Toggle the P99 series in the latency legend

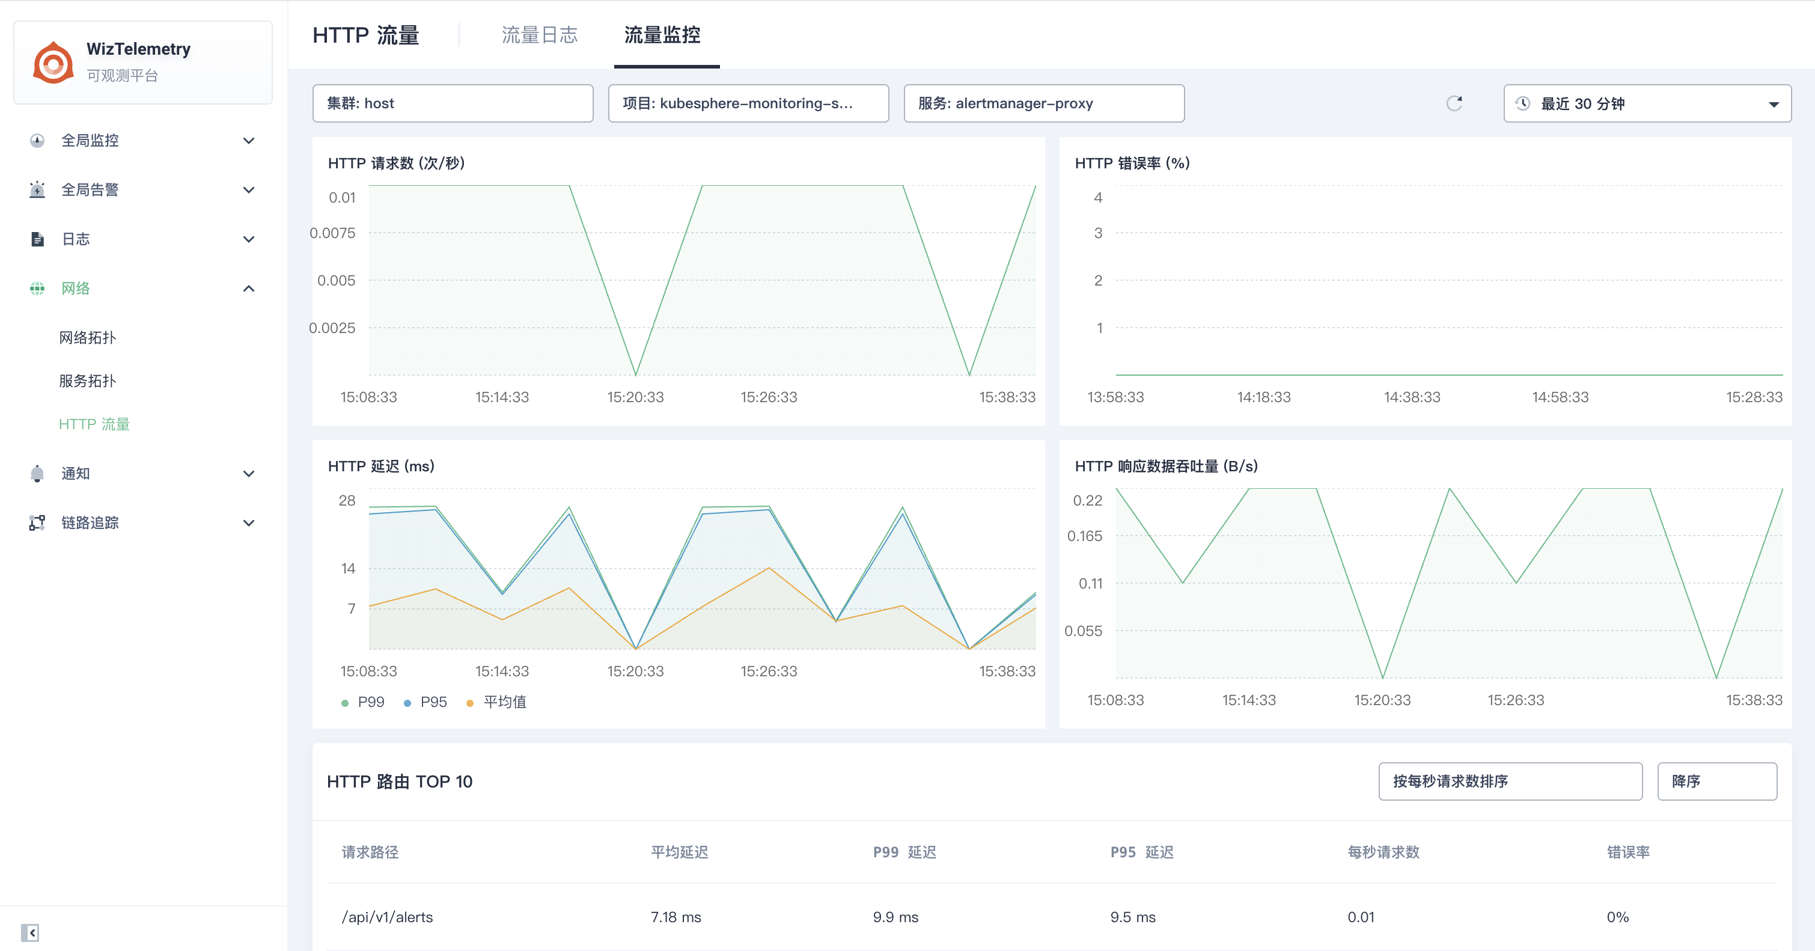(x=364, y=702)
